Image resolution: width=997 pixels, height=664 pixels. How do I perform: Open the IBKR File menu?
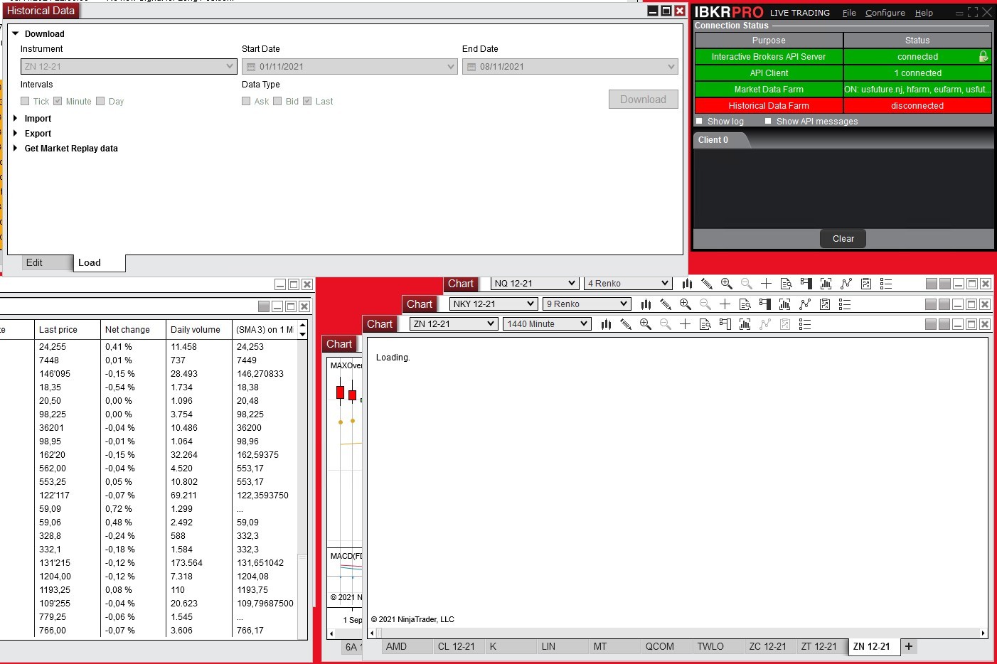pyautogui.click(x=849, y=13)
